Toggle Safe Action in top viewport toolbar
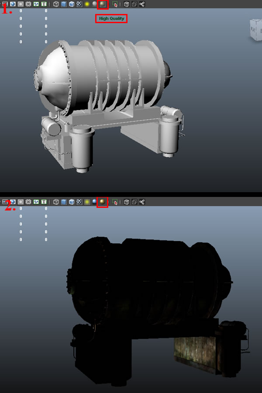This screenshot has width=262, height=393. 36,4
